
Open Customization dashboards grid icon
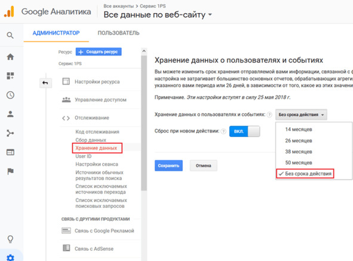[10, 76]
